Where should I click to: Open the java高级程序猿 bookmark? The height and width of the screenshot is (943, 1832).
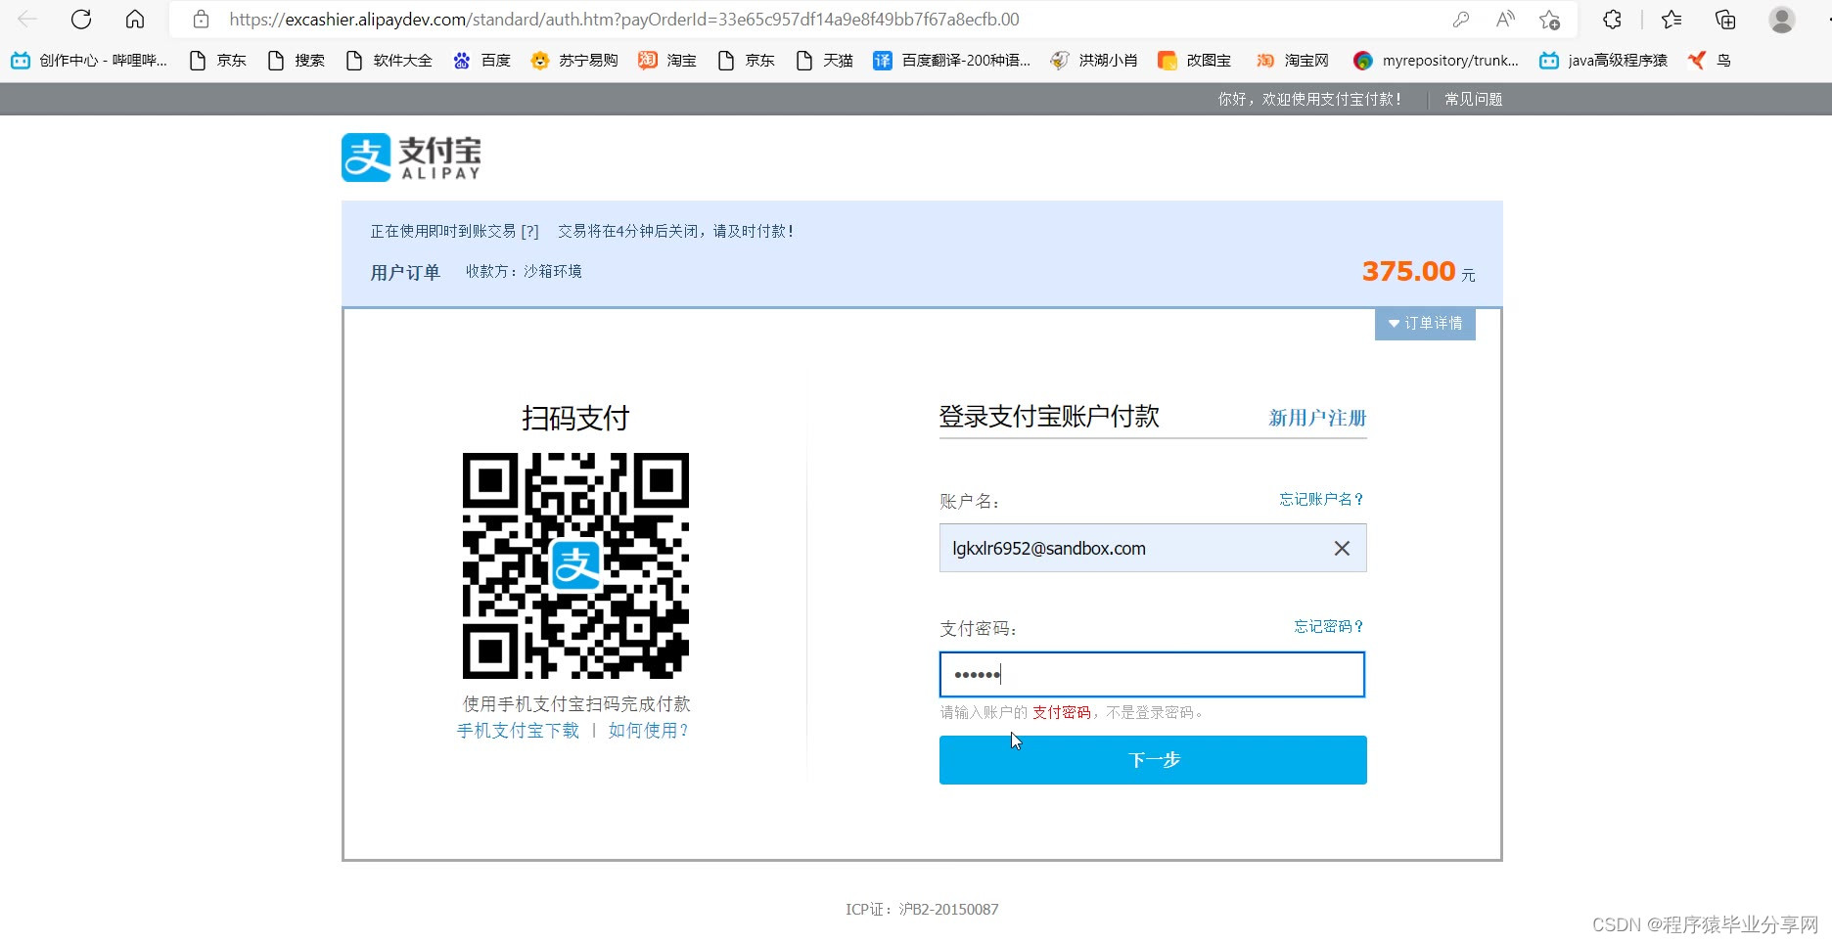pyautogui.click(x=1603, y=61)
